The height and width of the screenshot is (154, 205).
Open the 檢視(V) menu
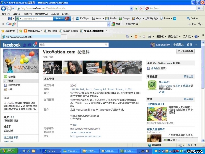28,14
